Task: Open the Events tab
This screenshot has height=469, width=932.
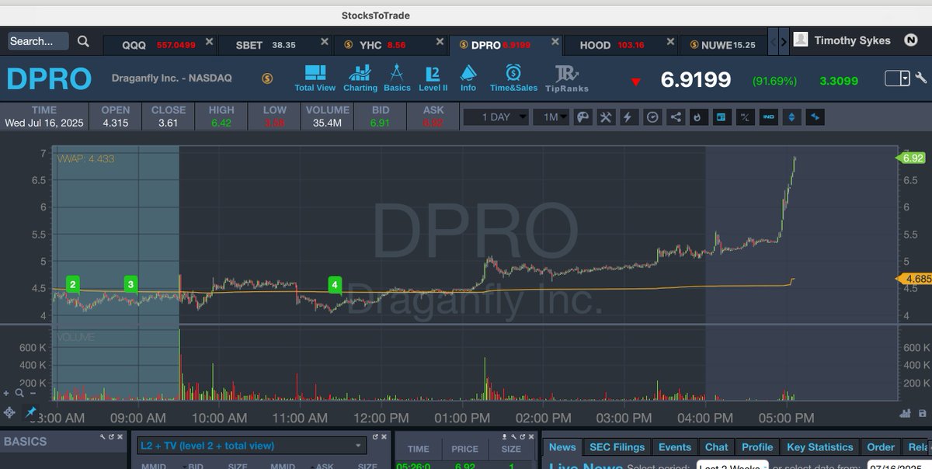Action: tap(675, 447)
